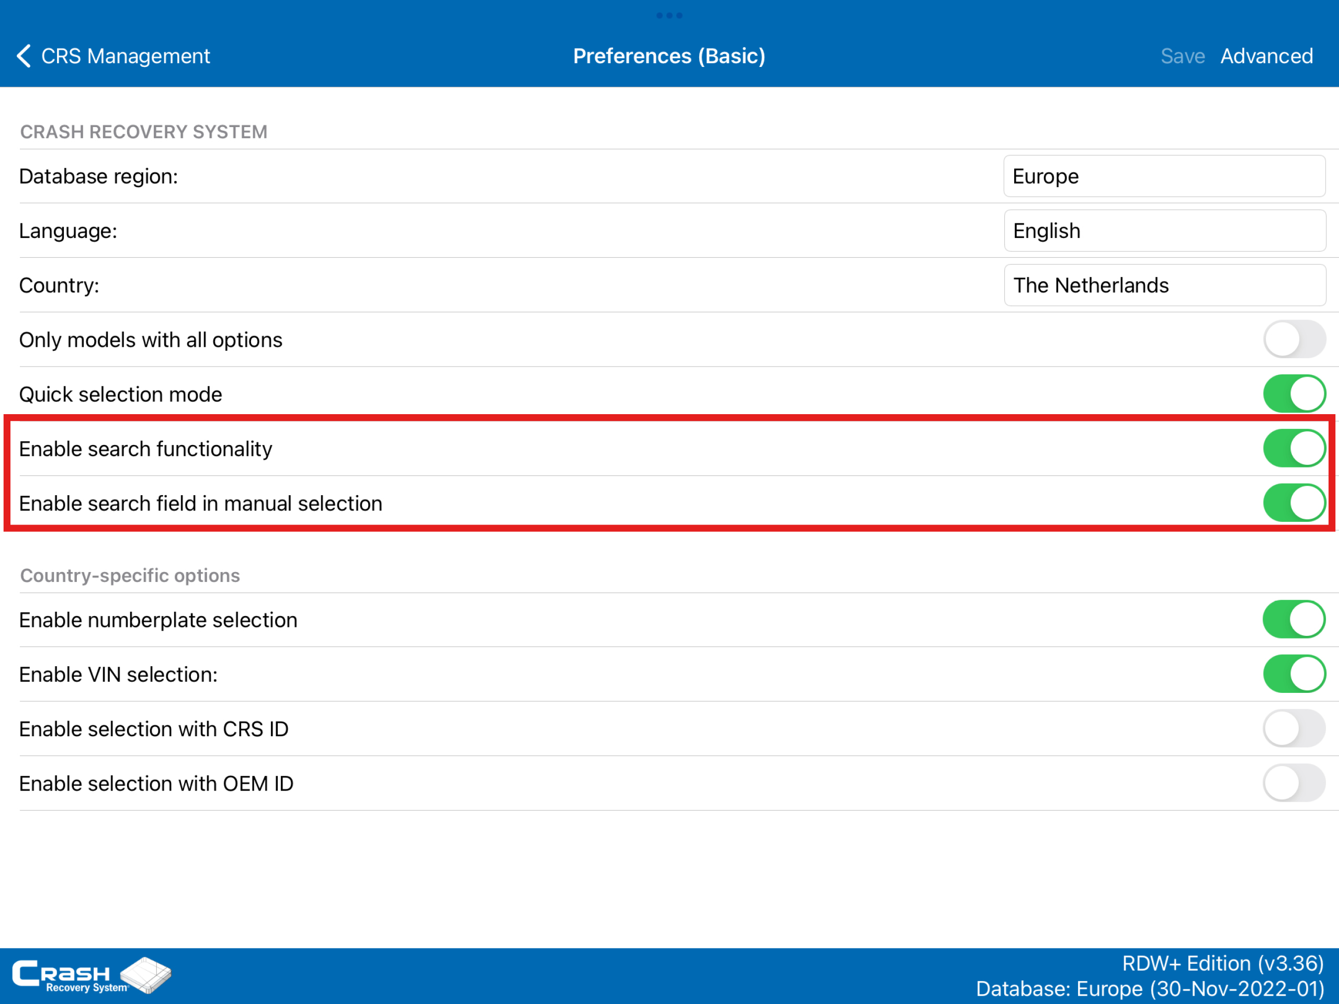Open the Language dropdown showing English
Viewport: 1339px width, 1004px height.
[x=1164, y=231]
